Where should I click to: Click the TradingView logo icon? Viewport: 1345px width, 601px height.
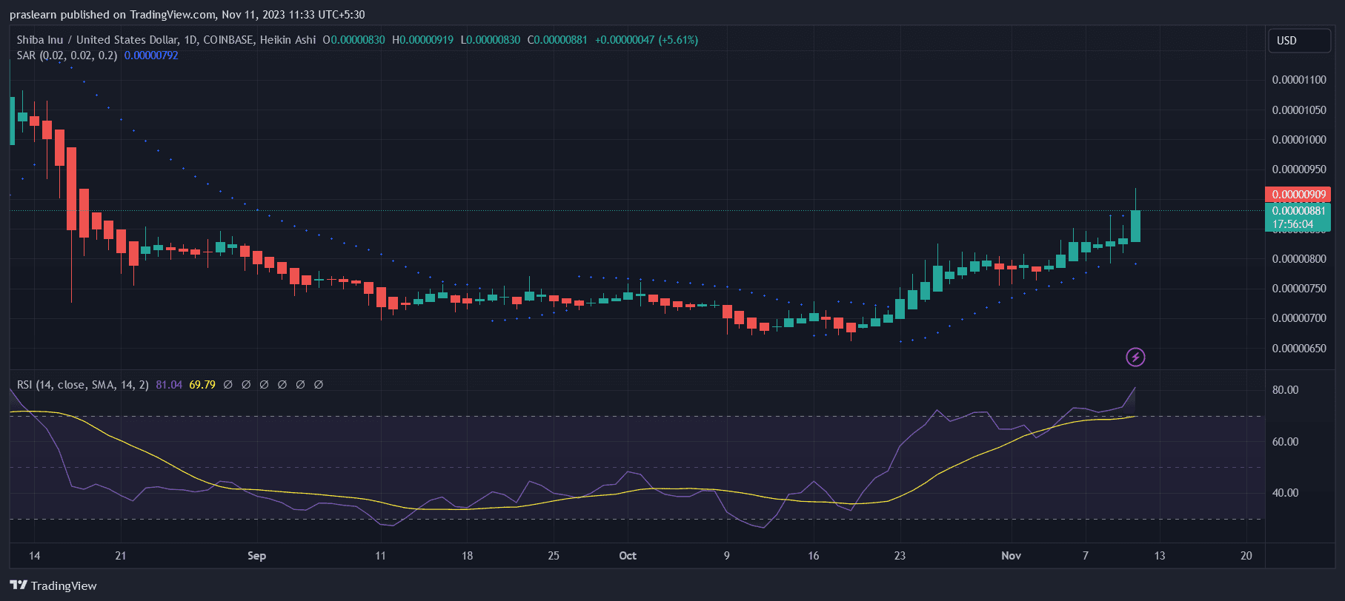point(19,585)
